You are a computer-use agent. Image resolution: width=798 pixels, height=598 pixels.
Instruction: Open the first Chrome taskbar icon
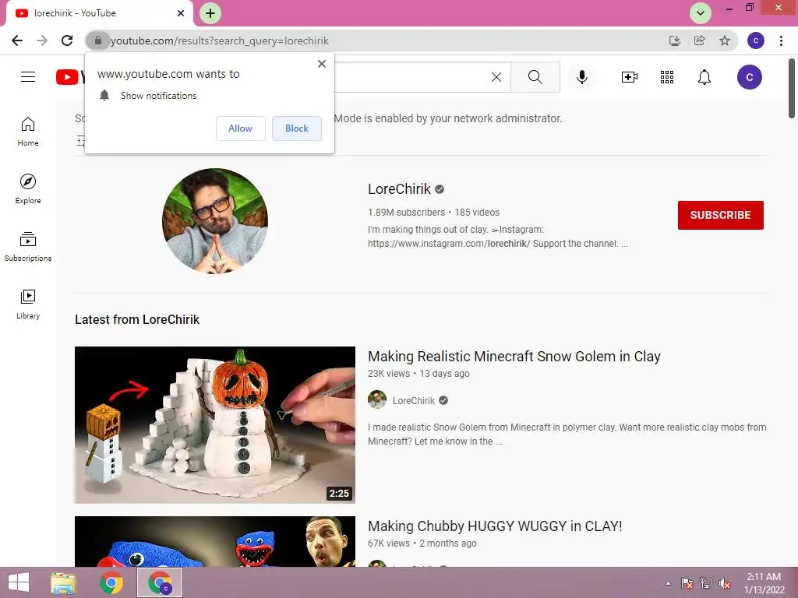pyautogui.click(x=111, y=582)
